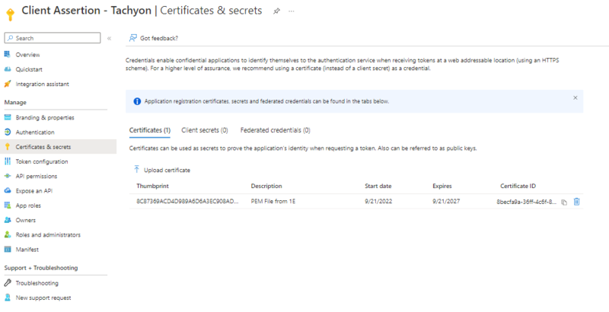Go to Branding & properties
Screen dimensions: 609x312
coord(44,117)
